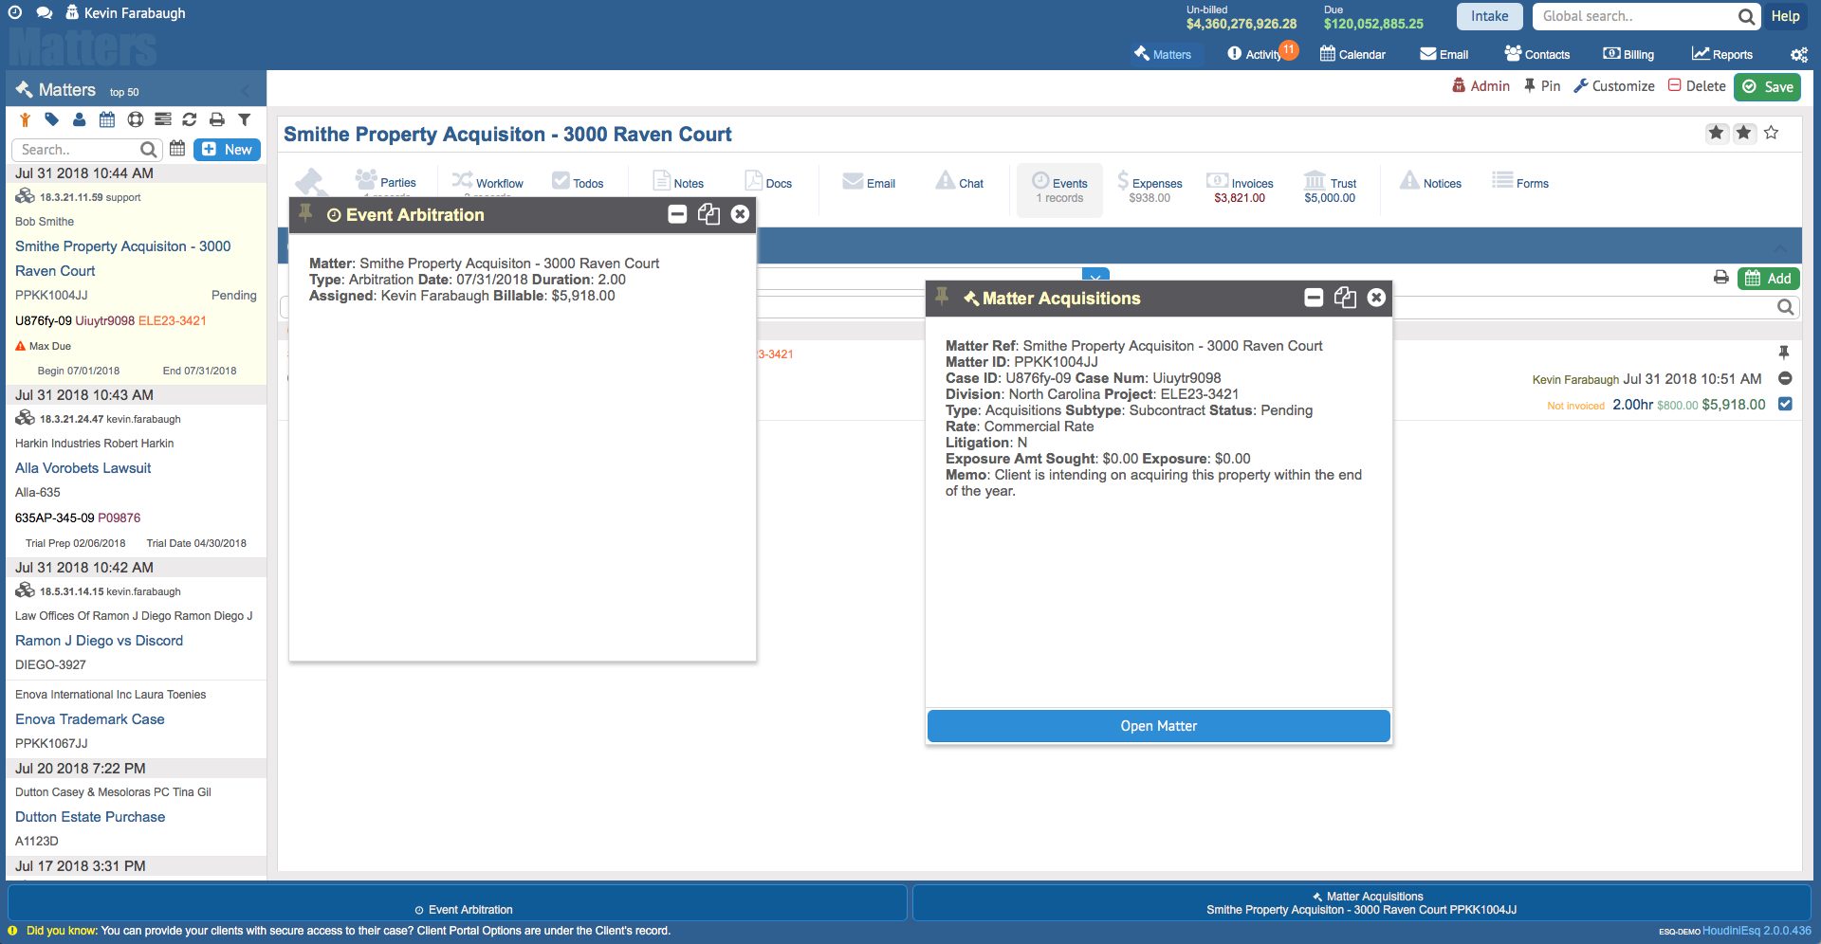Click the Delete button for the matter
The image size is (1821, 944).
[x=1697, y=85]
